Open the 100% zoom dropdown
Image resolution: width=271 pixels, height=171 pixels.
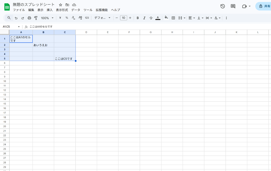coord(47,18)
